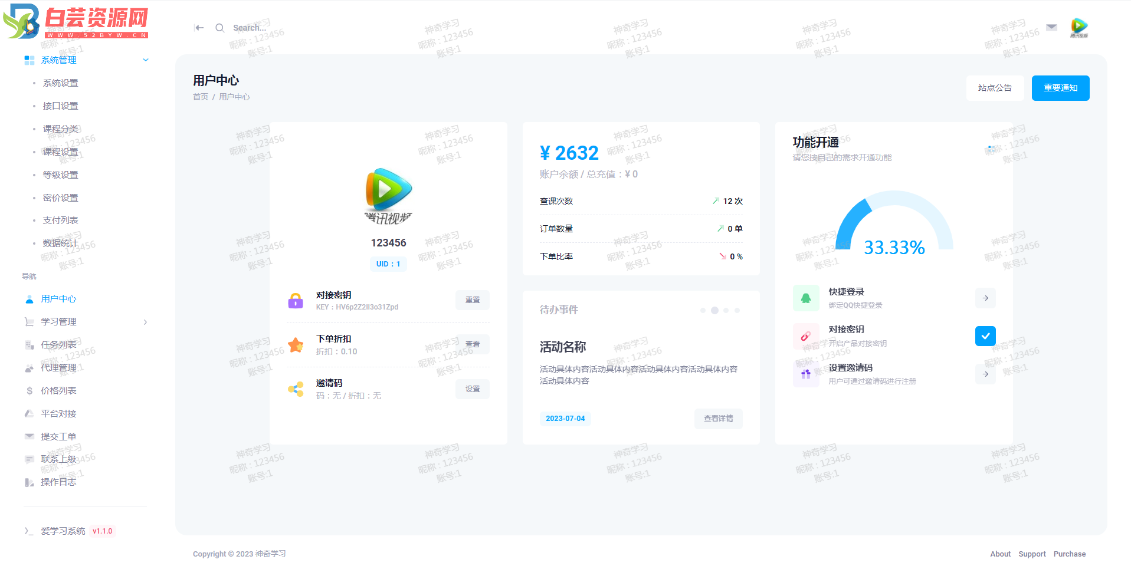This screenshot has height=566, width=1131.
Task: Click the About footer link
Action: [1000, 554]
